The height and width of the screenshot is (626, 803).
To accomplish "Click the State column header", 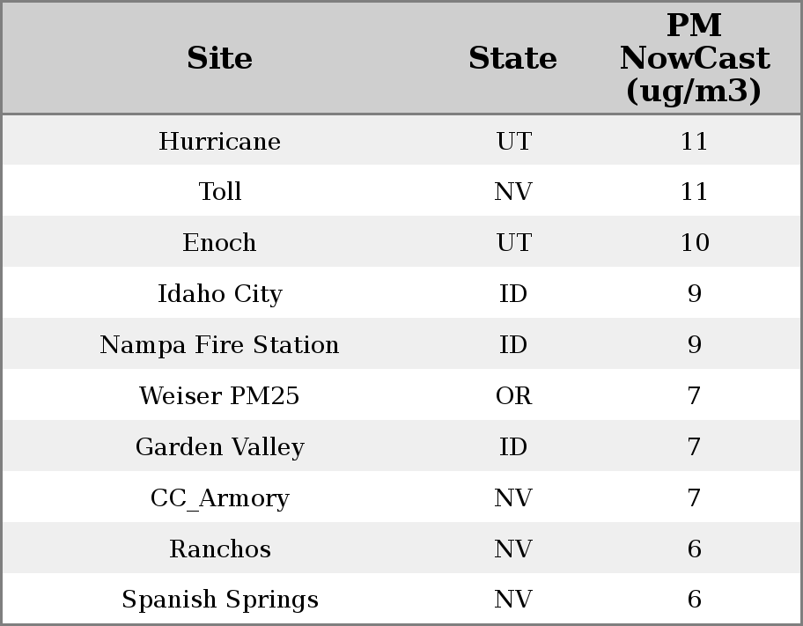I will click(x=512, y=58).
